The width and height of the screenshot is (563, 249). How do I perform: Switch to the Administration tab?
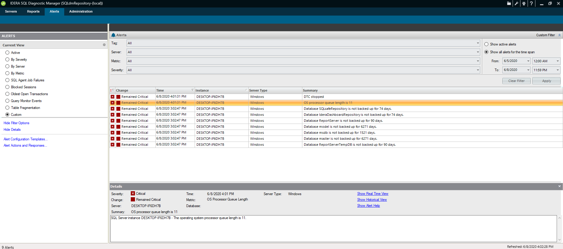pos(81,11)
